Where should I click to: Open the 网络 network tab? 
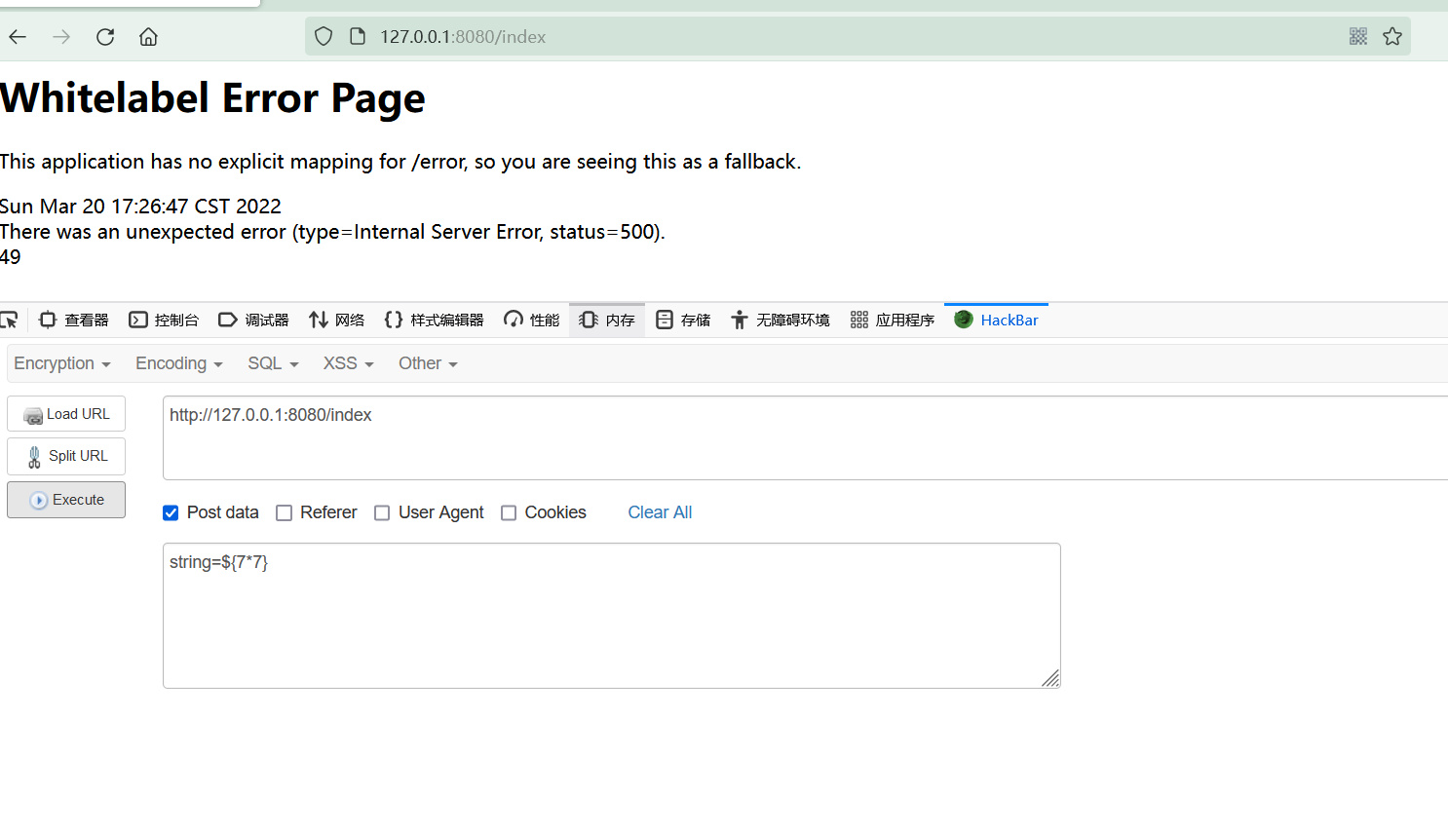click(336, 320)
